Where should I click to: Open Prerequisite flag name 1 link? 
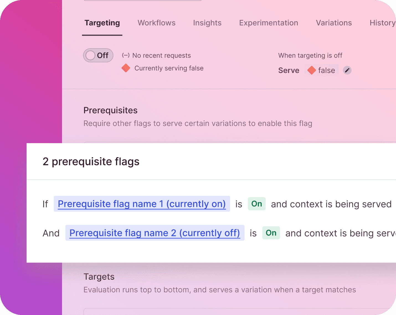pos(142,204)
